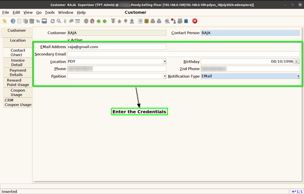The image size is (304, 194).
Task: Click the Contact Person field
Action: pyautogui.click(x=250, y=33)
